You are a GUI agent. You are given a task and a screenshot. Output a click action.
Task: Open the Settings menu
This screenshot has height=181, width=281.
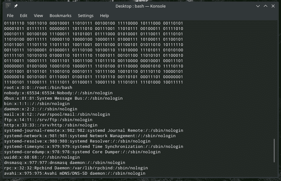85,15
